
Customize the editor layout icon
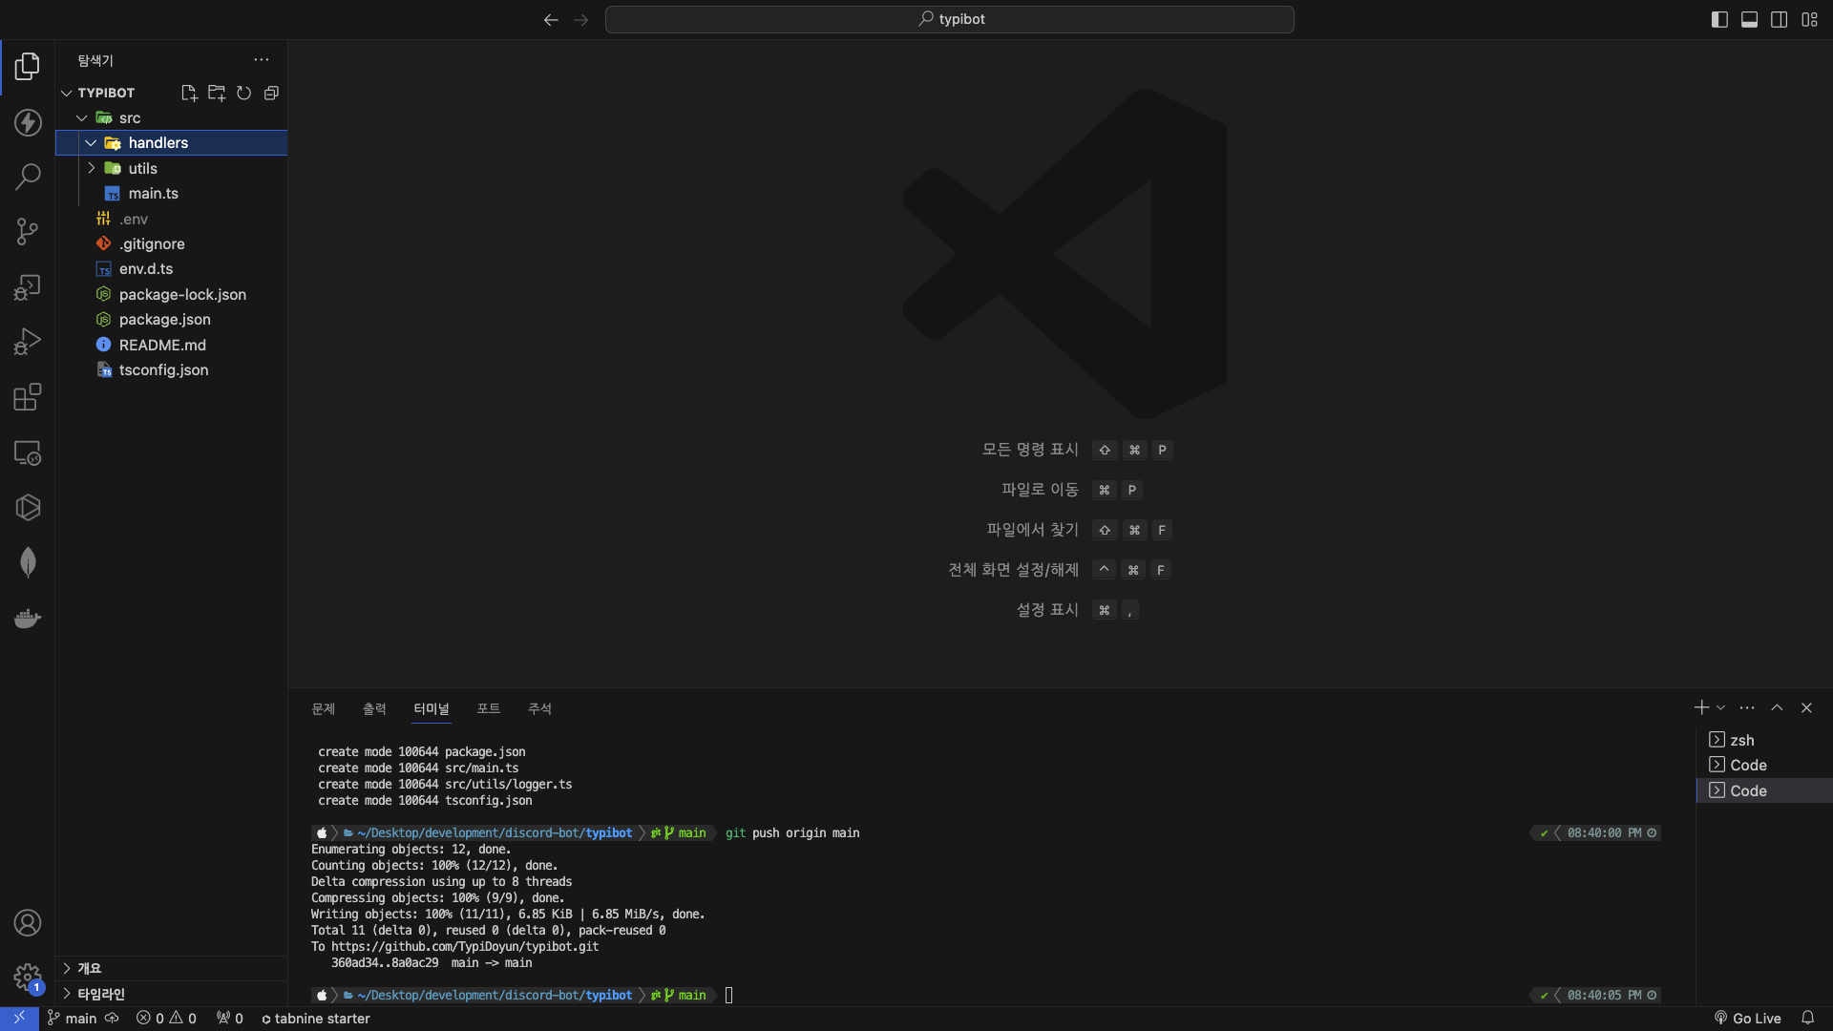click(x=1809, y=19)
